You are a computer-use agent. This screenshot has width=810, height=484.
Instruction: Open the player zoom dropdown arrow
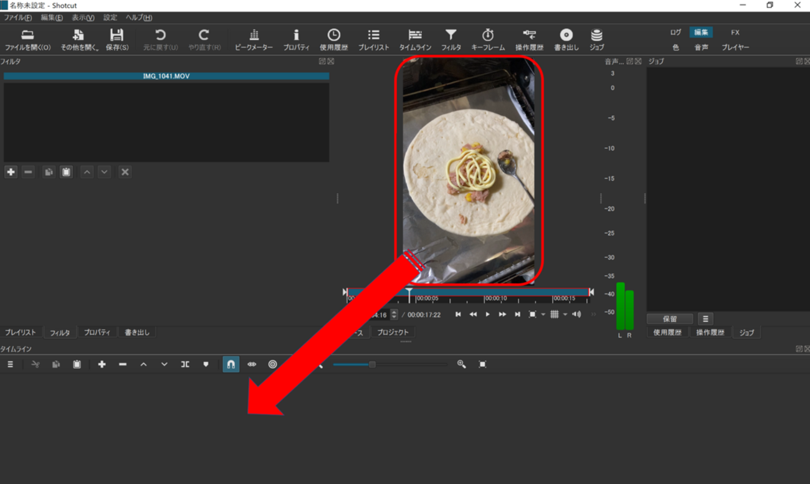pyautogui.click(x=543, y=315)
